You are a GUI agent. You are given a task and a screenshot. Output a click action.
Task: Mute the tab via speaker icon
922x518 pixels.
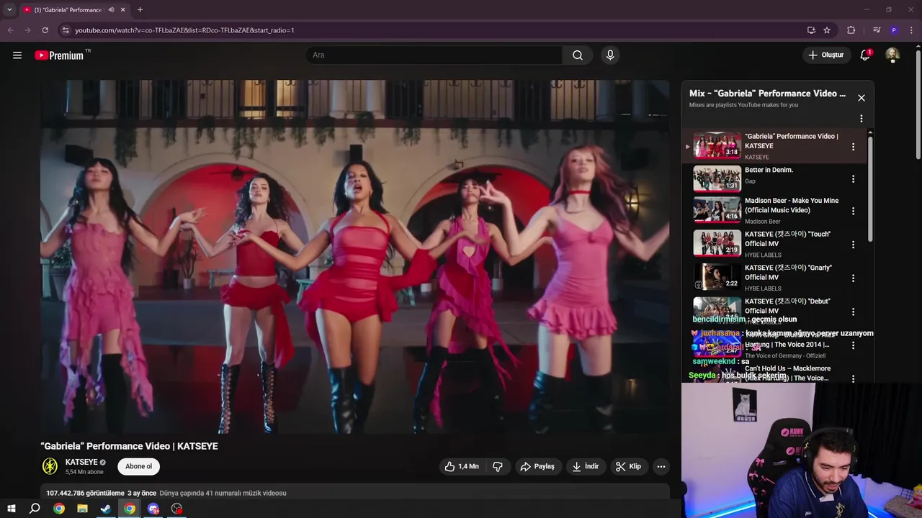coord(111,10)
